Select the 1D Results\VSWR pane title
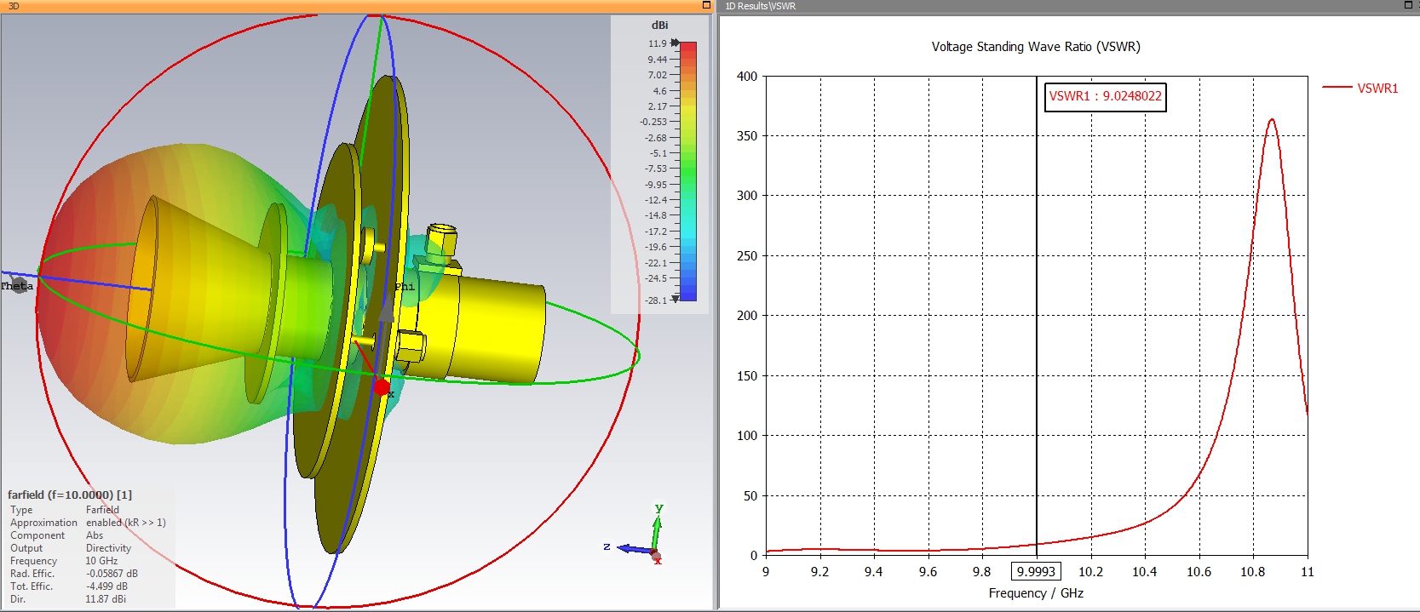1420x612 pixels. (760, 6)
